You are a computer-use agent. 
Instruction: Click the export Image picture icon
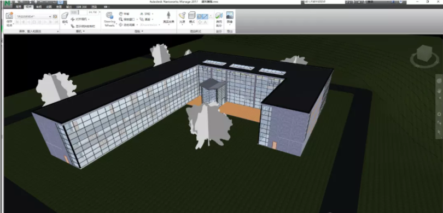click(x=230, y=15)
